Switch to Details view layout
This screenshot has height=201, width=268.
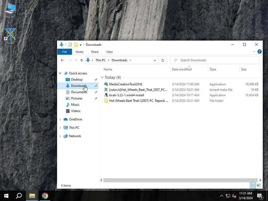253,185
